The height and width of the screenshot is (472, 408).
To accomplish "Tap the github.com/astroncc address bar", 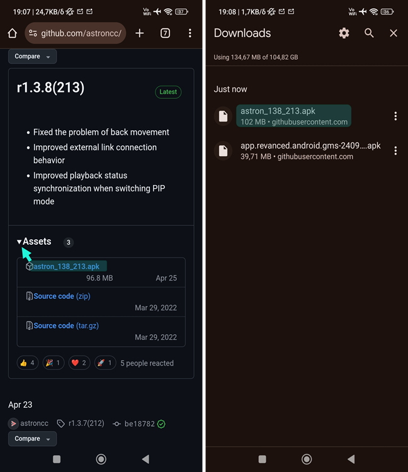I will pyautogui.click(x=76, y=33).
